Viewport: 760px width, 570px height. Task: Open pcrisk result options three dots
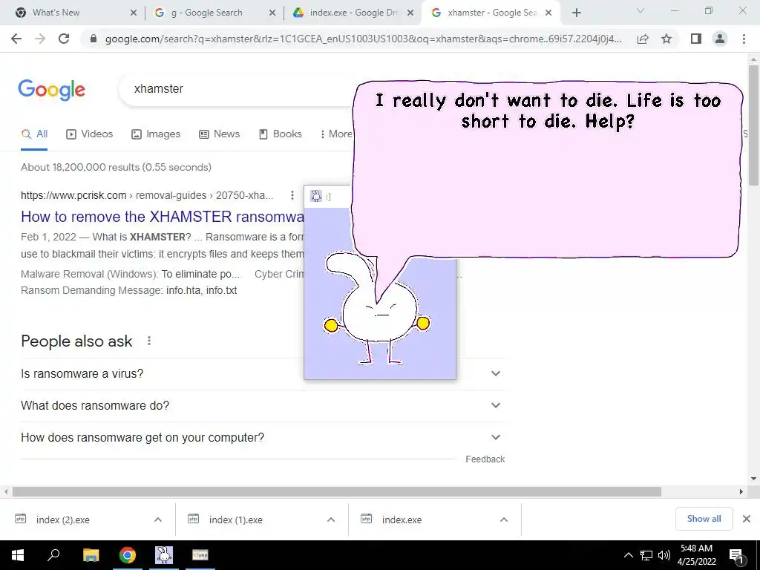[292, 195]
